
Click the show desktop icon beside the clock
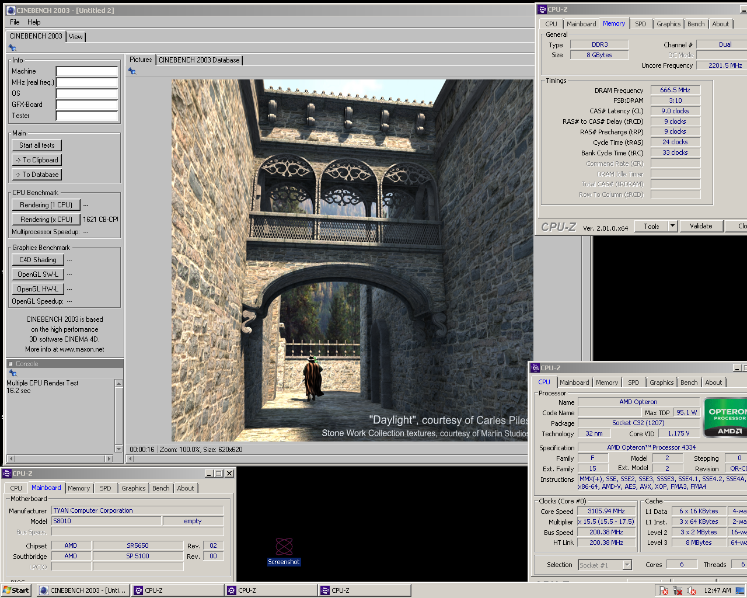coord(740,590)
